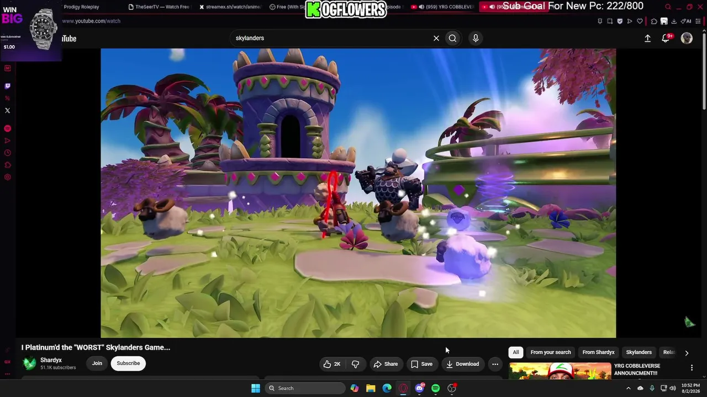Switch to the first YRG COBBLEVERSE tab
707x397 pixels.
click(442, 7)
